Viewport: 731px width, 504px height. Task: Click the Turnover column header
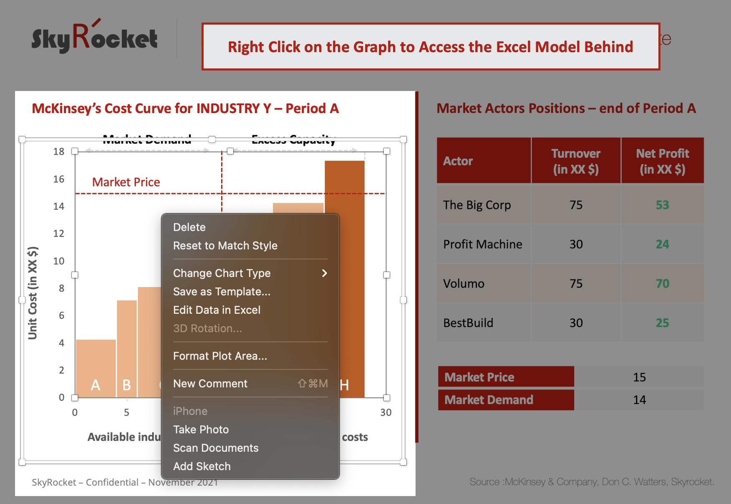[x=576, y=161]
